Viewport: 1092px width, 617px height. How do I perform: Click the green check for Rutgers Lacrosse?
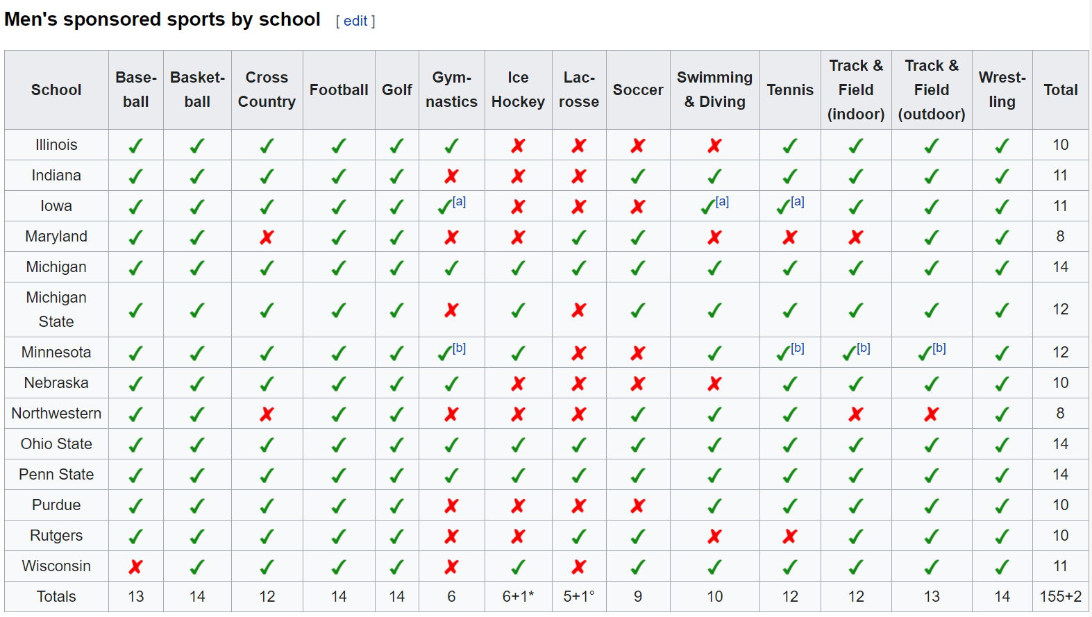(x=579, y=536)
